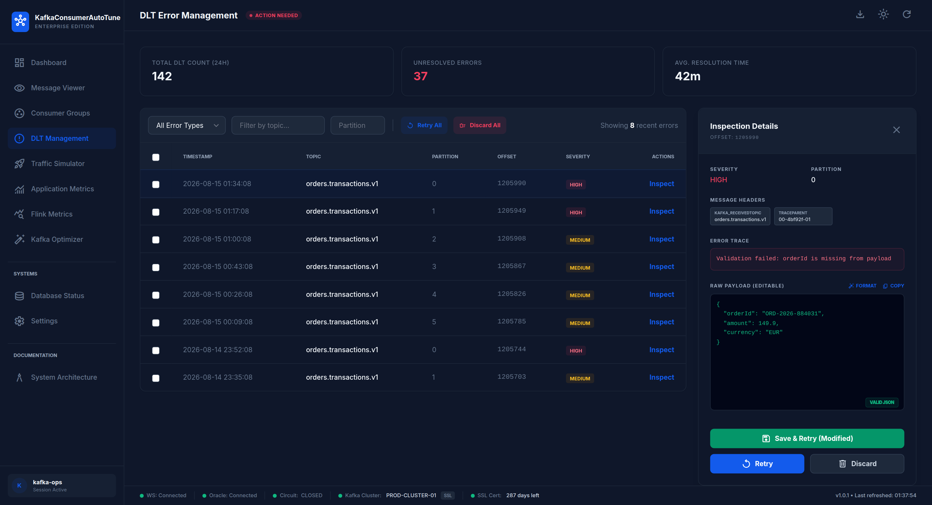This screenshot has width=932, height=505.
Task: Click FORMAT above the raw payload
Action: [x=862, y=286]
